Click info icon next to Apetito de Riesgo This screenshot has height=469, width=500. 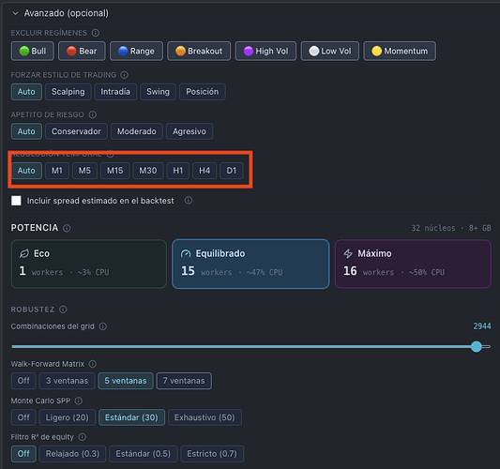(93, 114)
